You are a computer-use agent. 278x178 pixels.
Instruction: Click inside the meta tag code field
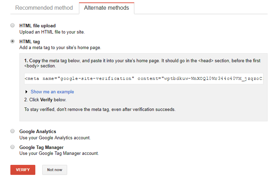click(144, 78)
